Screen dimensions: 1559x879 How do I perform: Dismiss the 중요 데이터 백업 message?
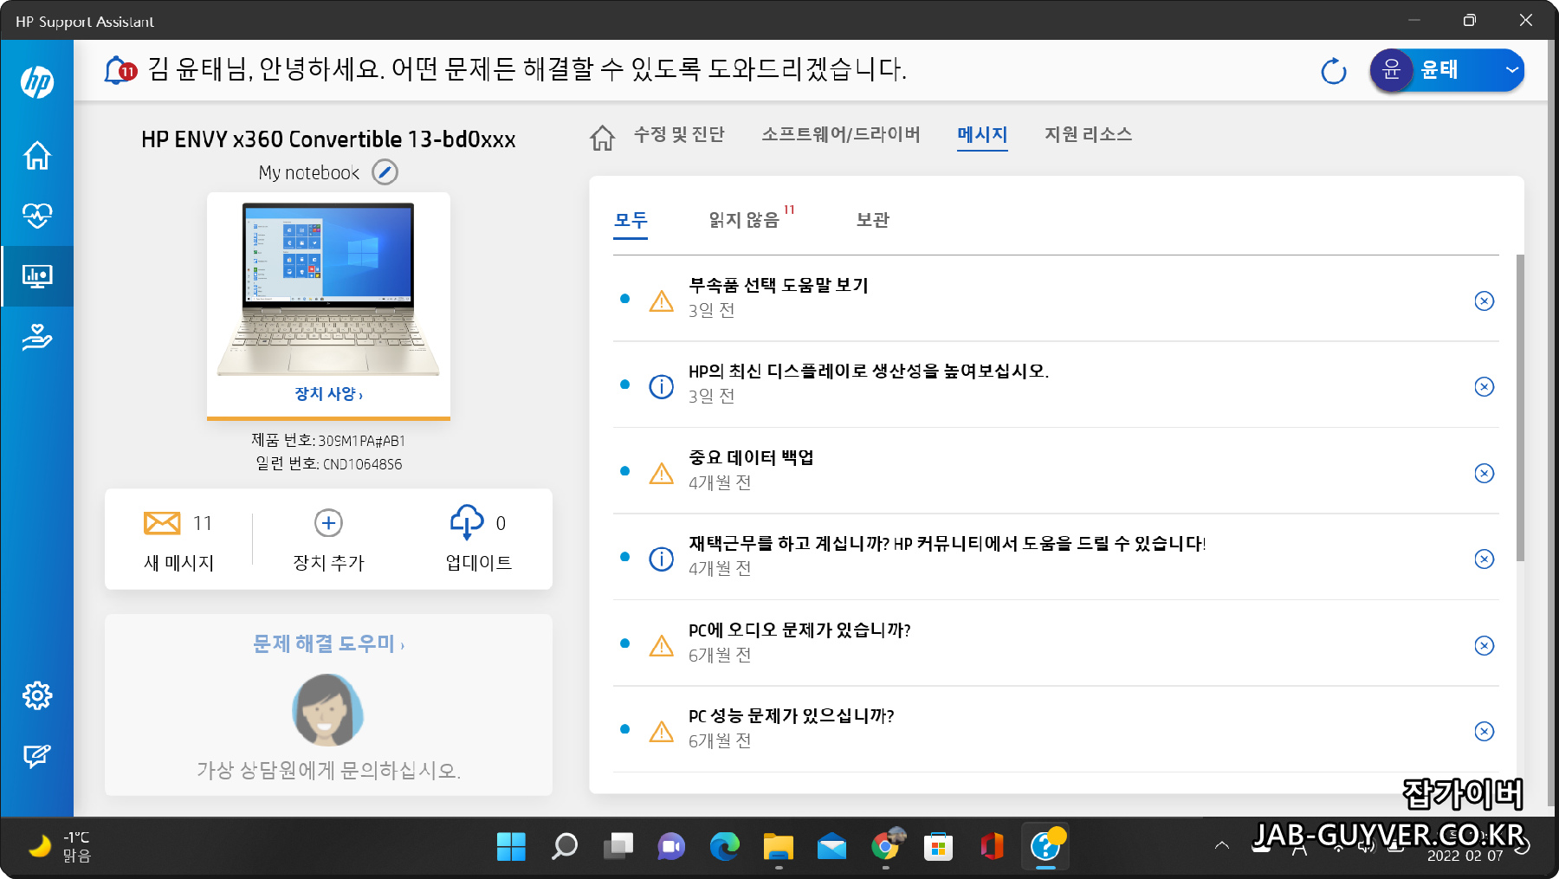point(1485,473)
